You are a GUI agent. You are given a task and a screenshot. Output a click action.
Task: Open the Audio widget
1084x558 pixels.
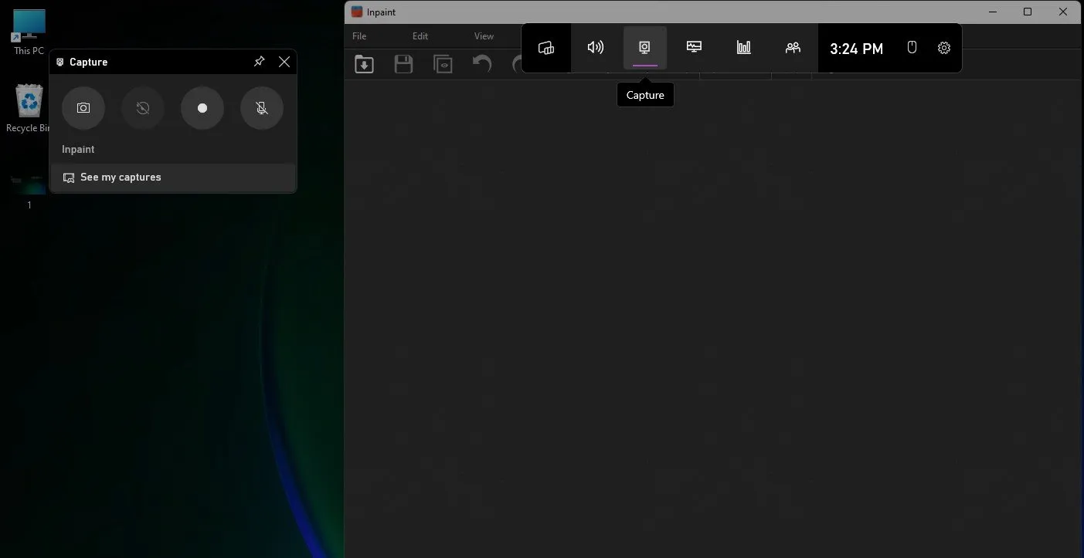tap(596, 48)
